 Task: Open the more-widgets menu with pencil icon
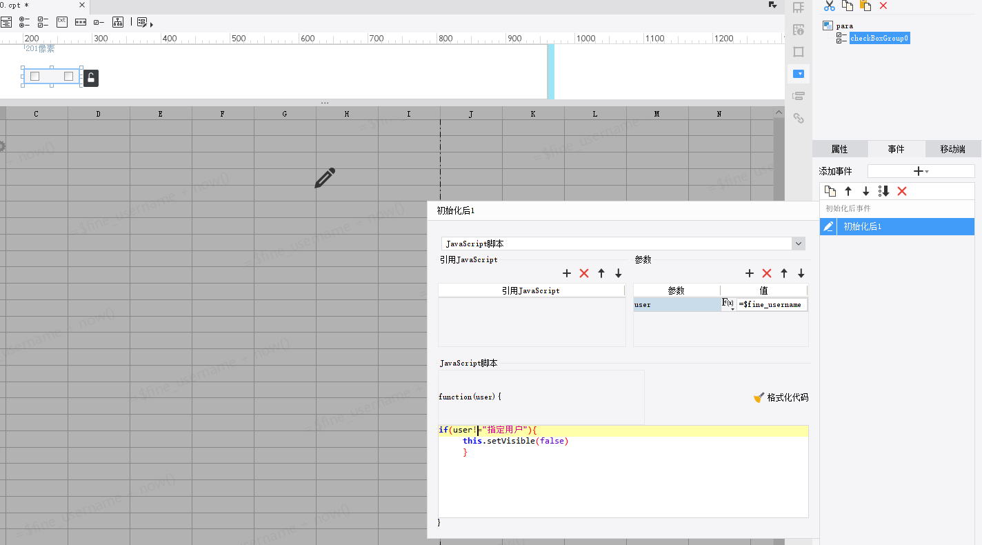pyautogui.click(x=145, y=23)
